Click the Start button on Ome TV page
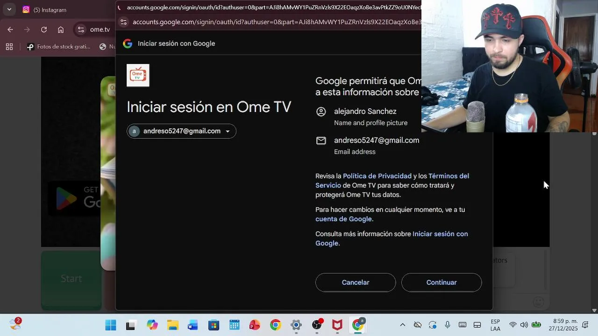 pyautogui.click(x=71, y=279)
